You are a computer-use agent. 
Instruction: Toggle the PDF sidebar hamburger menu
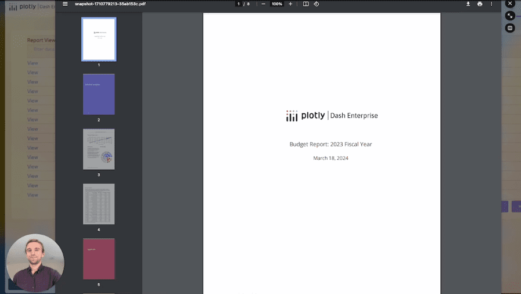(x=65, y=4)
